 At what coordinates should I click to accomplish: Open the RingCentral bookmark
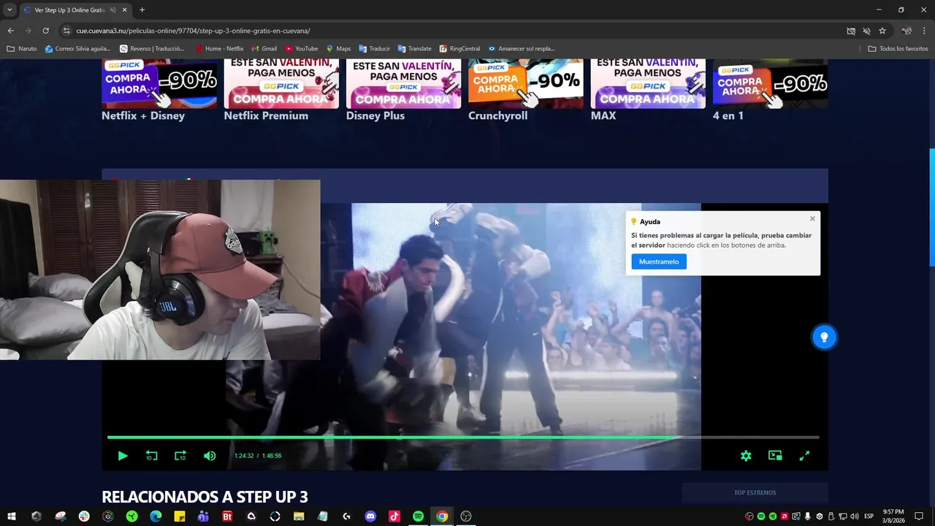pos(459,49)
